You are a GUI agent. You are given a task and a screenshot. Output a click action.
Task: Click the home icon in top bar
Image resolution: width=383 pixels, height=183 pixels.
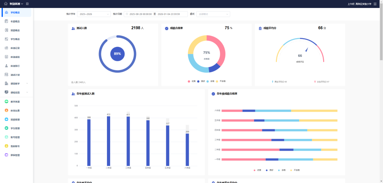click(x=6, y=4)
